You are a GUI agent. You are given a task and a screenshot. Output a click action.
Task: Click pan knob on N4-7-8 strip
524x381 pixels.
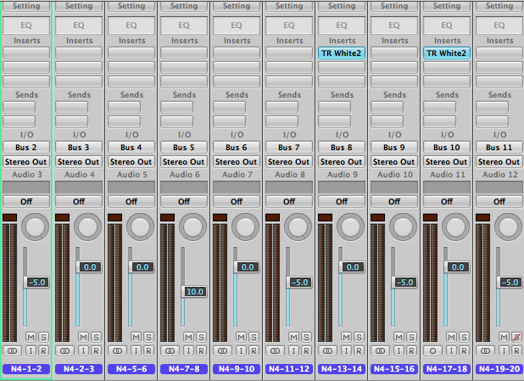click(192, 227)
